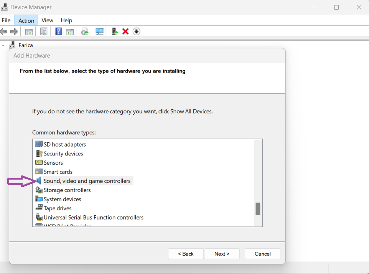Open the File menu
Screen dimensions: 369x274
pos(6,20)
